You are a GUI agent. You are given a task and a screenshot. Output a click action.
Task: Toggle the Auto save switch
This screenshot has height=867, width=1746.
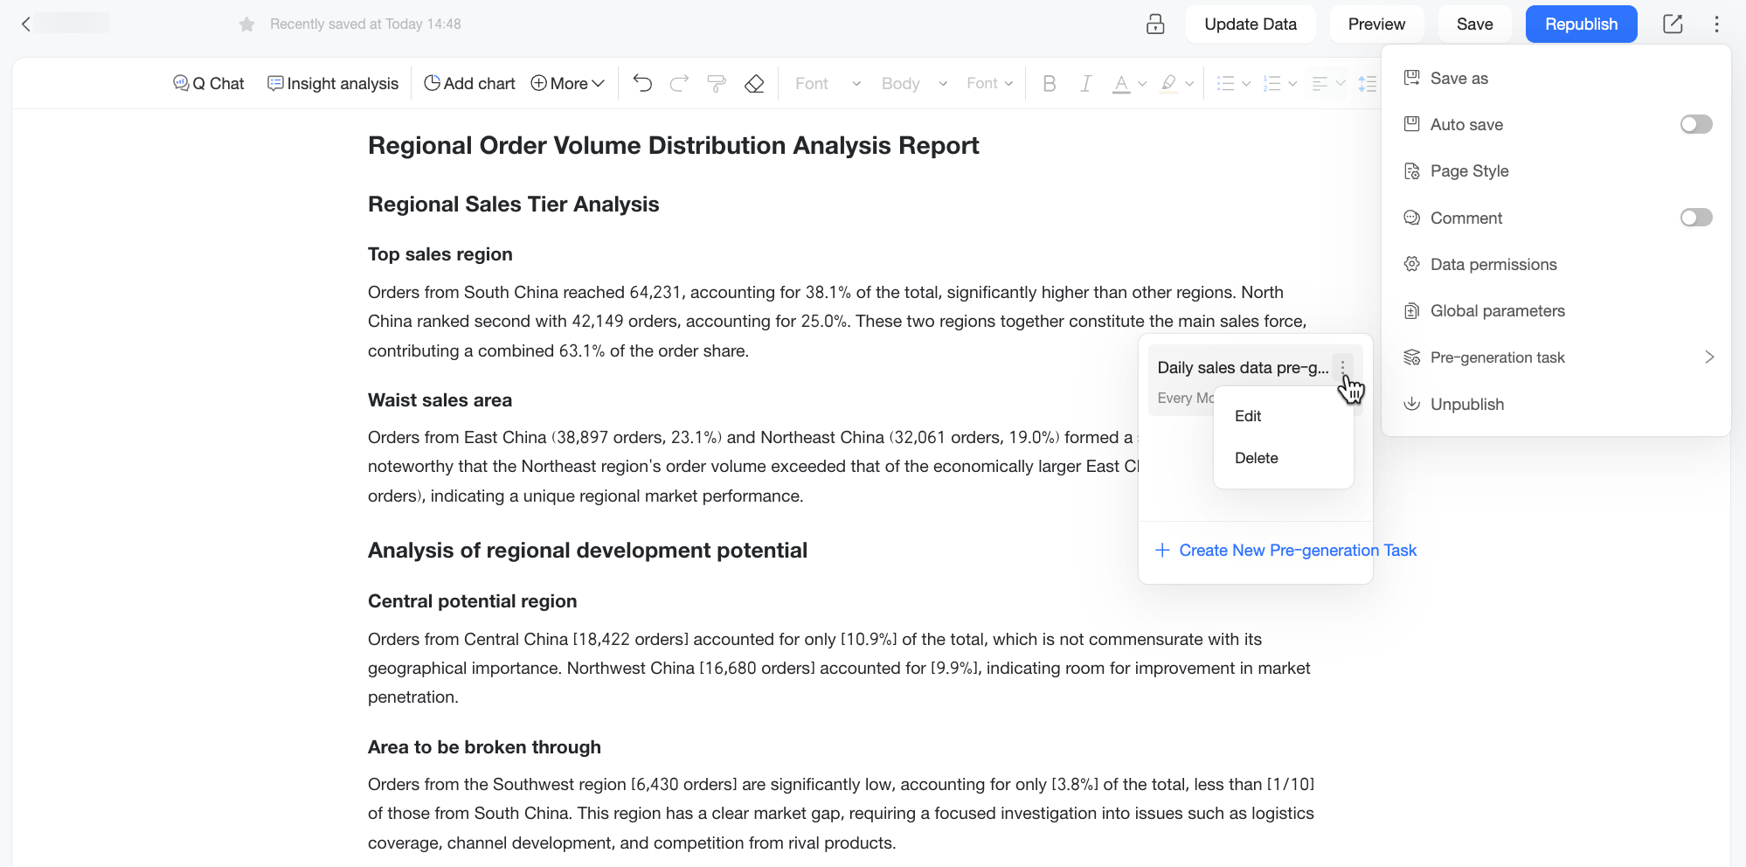1696,124
